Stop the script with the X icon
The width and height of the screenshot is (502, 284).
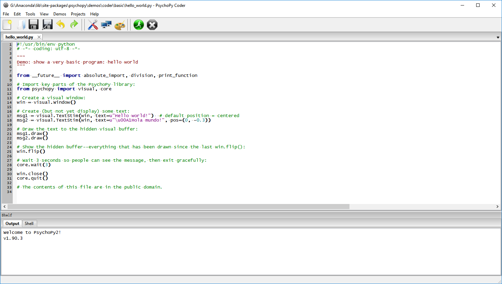click(152, 25)
